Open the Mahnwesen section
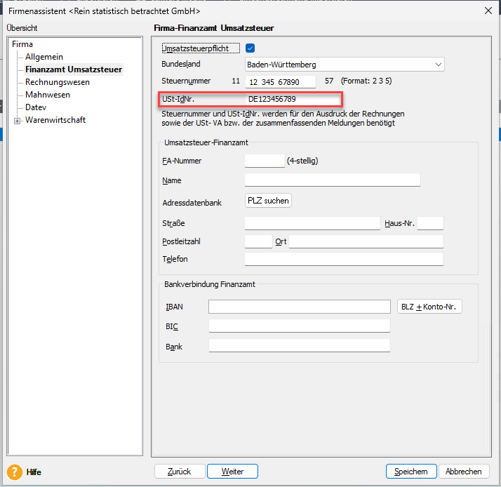501x487 pixels. click(x=47, y=95)
